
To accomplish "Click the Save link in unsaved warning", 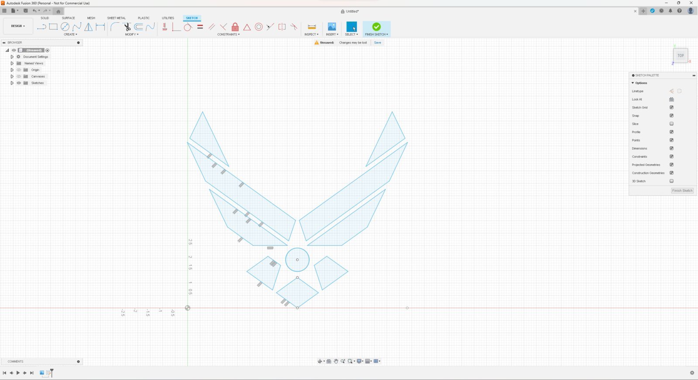I will (378, 43).
